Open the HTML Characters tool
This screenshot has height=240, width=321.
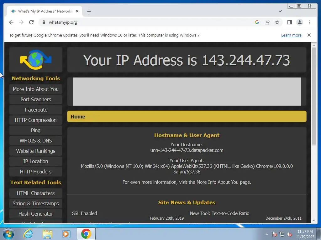click(36, 193)
